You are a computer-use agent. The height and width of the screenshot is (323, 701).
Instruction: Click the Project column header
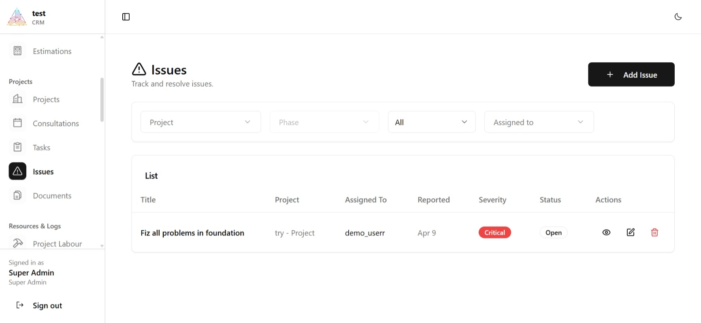287,200
